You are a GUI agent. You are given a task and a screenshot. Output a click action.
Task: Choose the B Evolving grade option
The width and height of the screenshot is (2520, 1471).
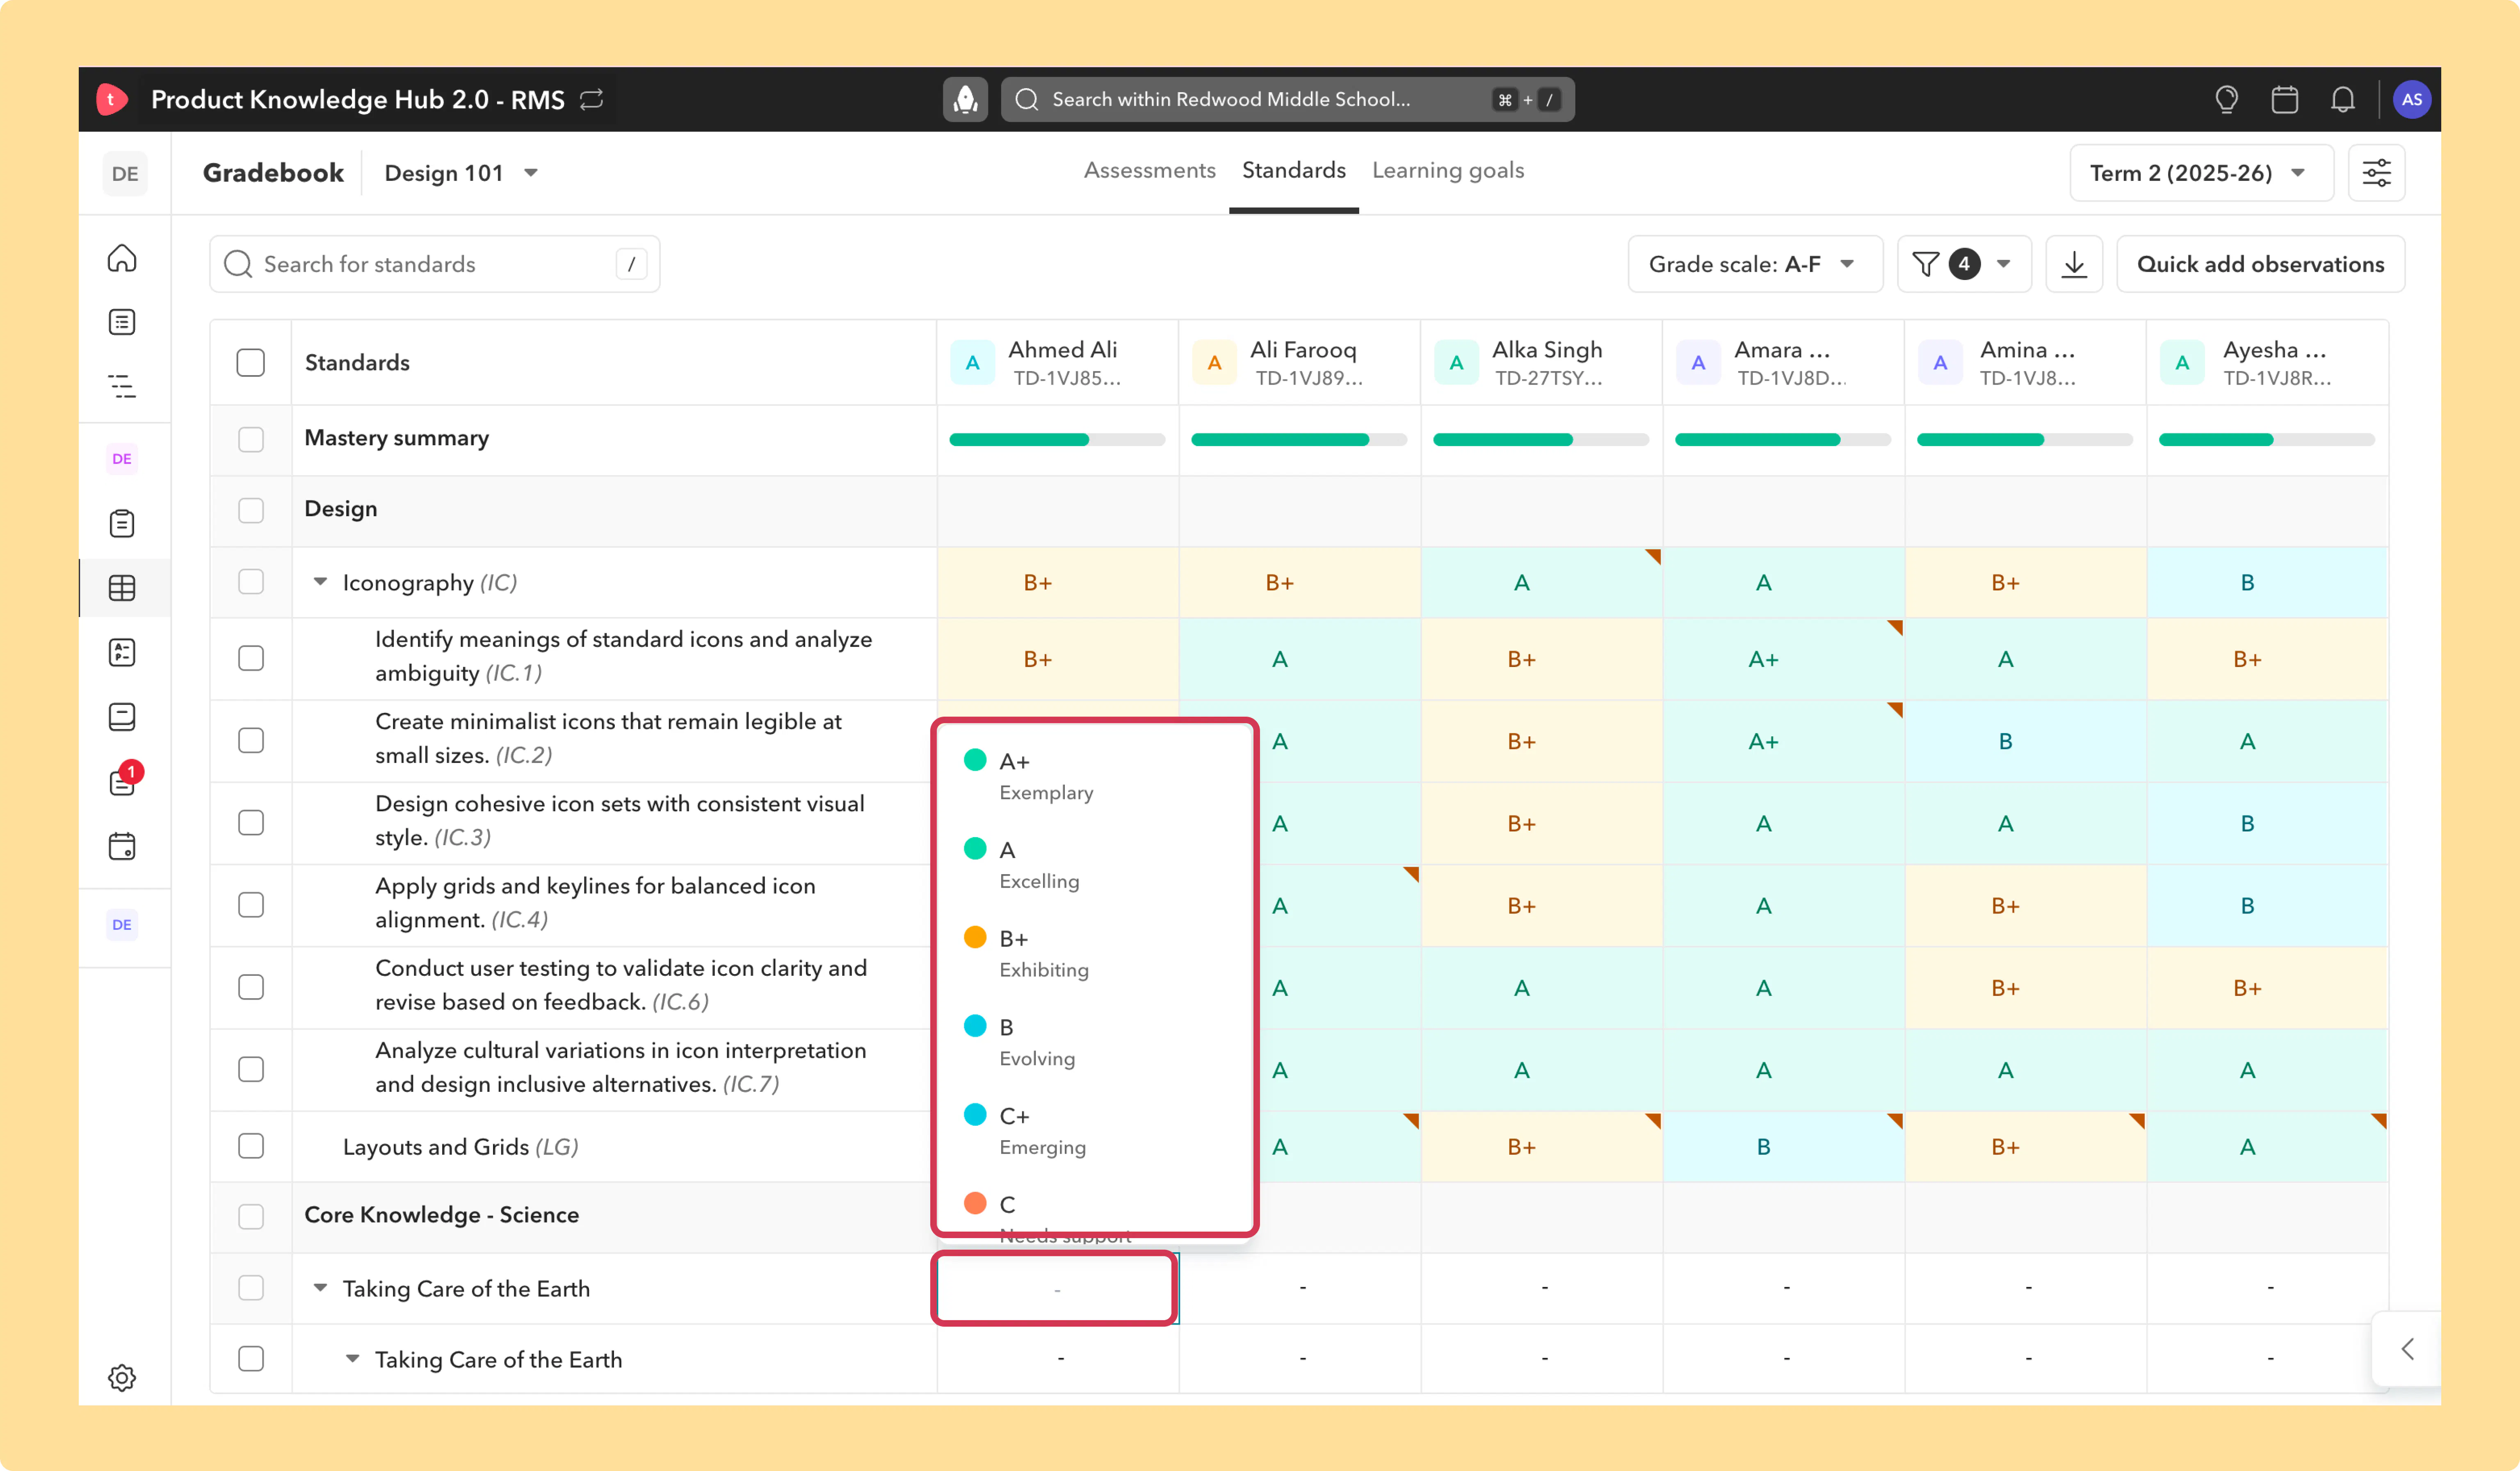[x=1095, y=1041]
